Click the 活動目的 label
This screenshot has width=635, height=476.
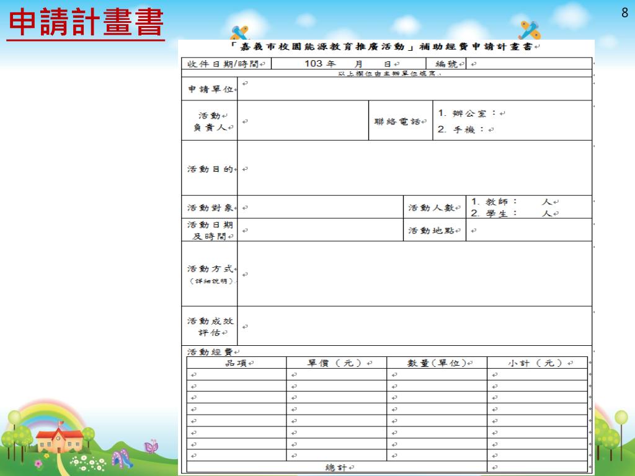tap(210, 169)
